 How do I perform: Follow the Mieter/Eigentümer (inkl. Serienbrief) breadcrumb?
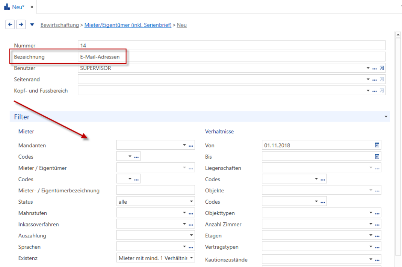coord(128,25)
